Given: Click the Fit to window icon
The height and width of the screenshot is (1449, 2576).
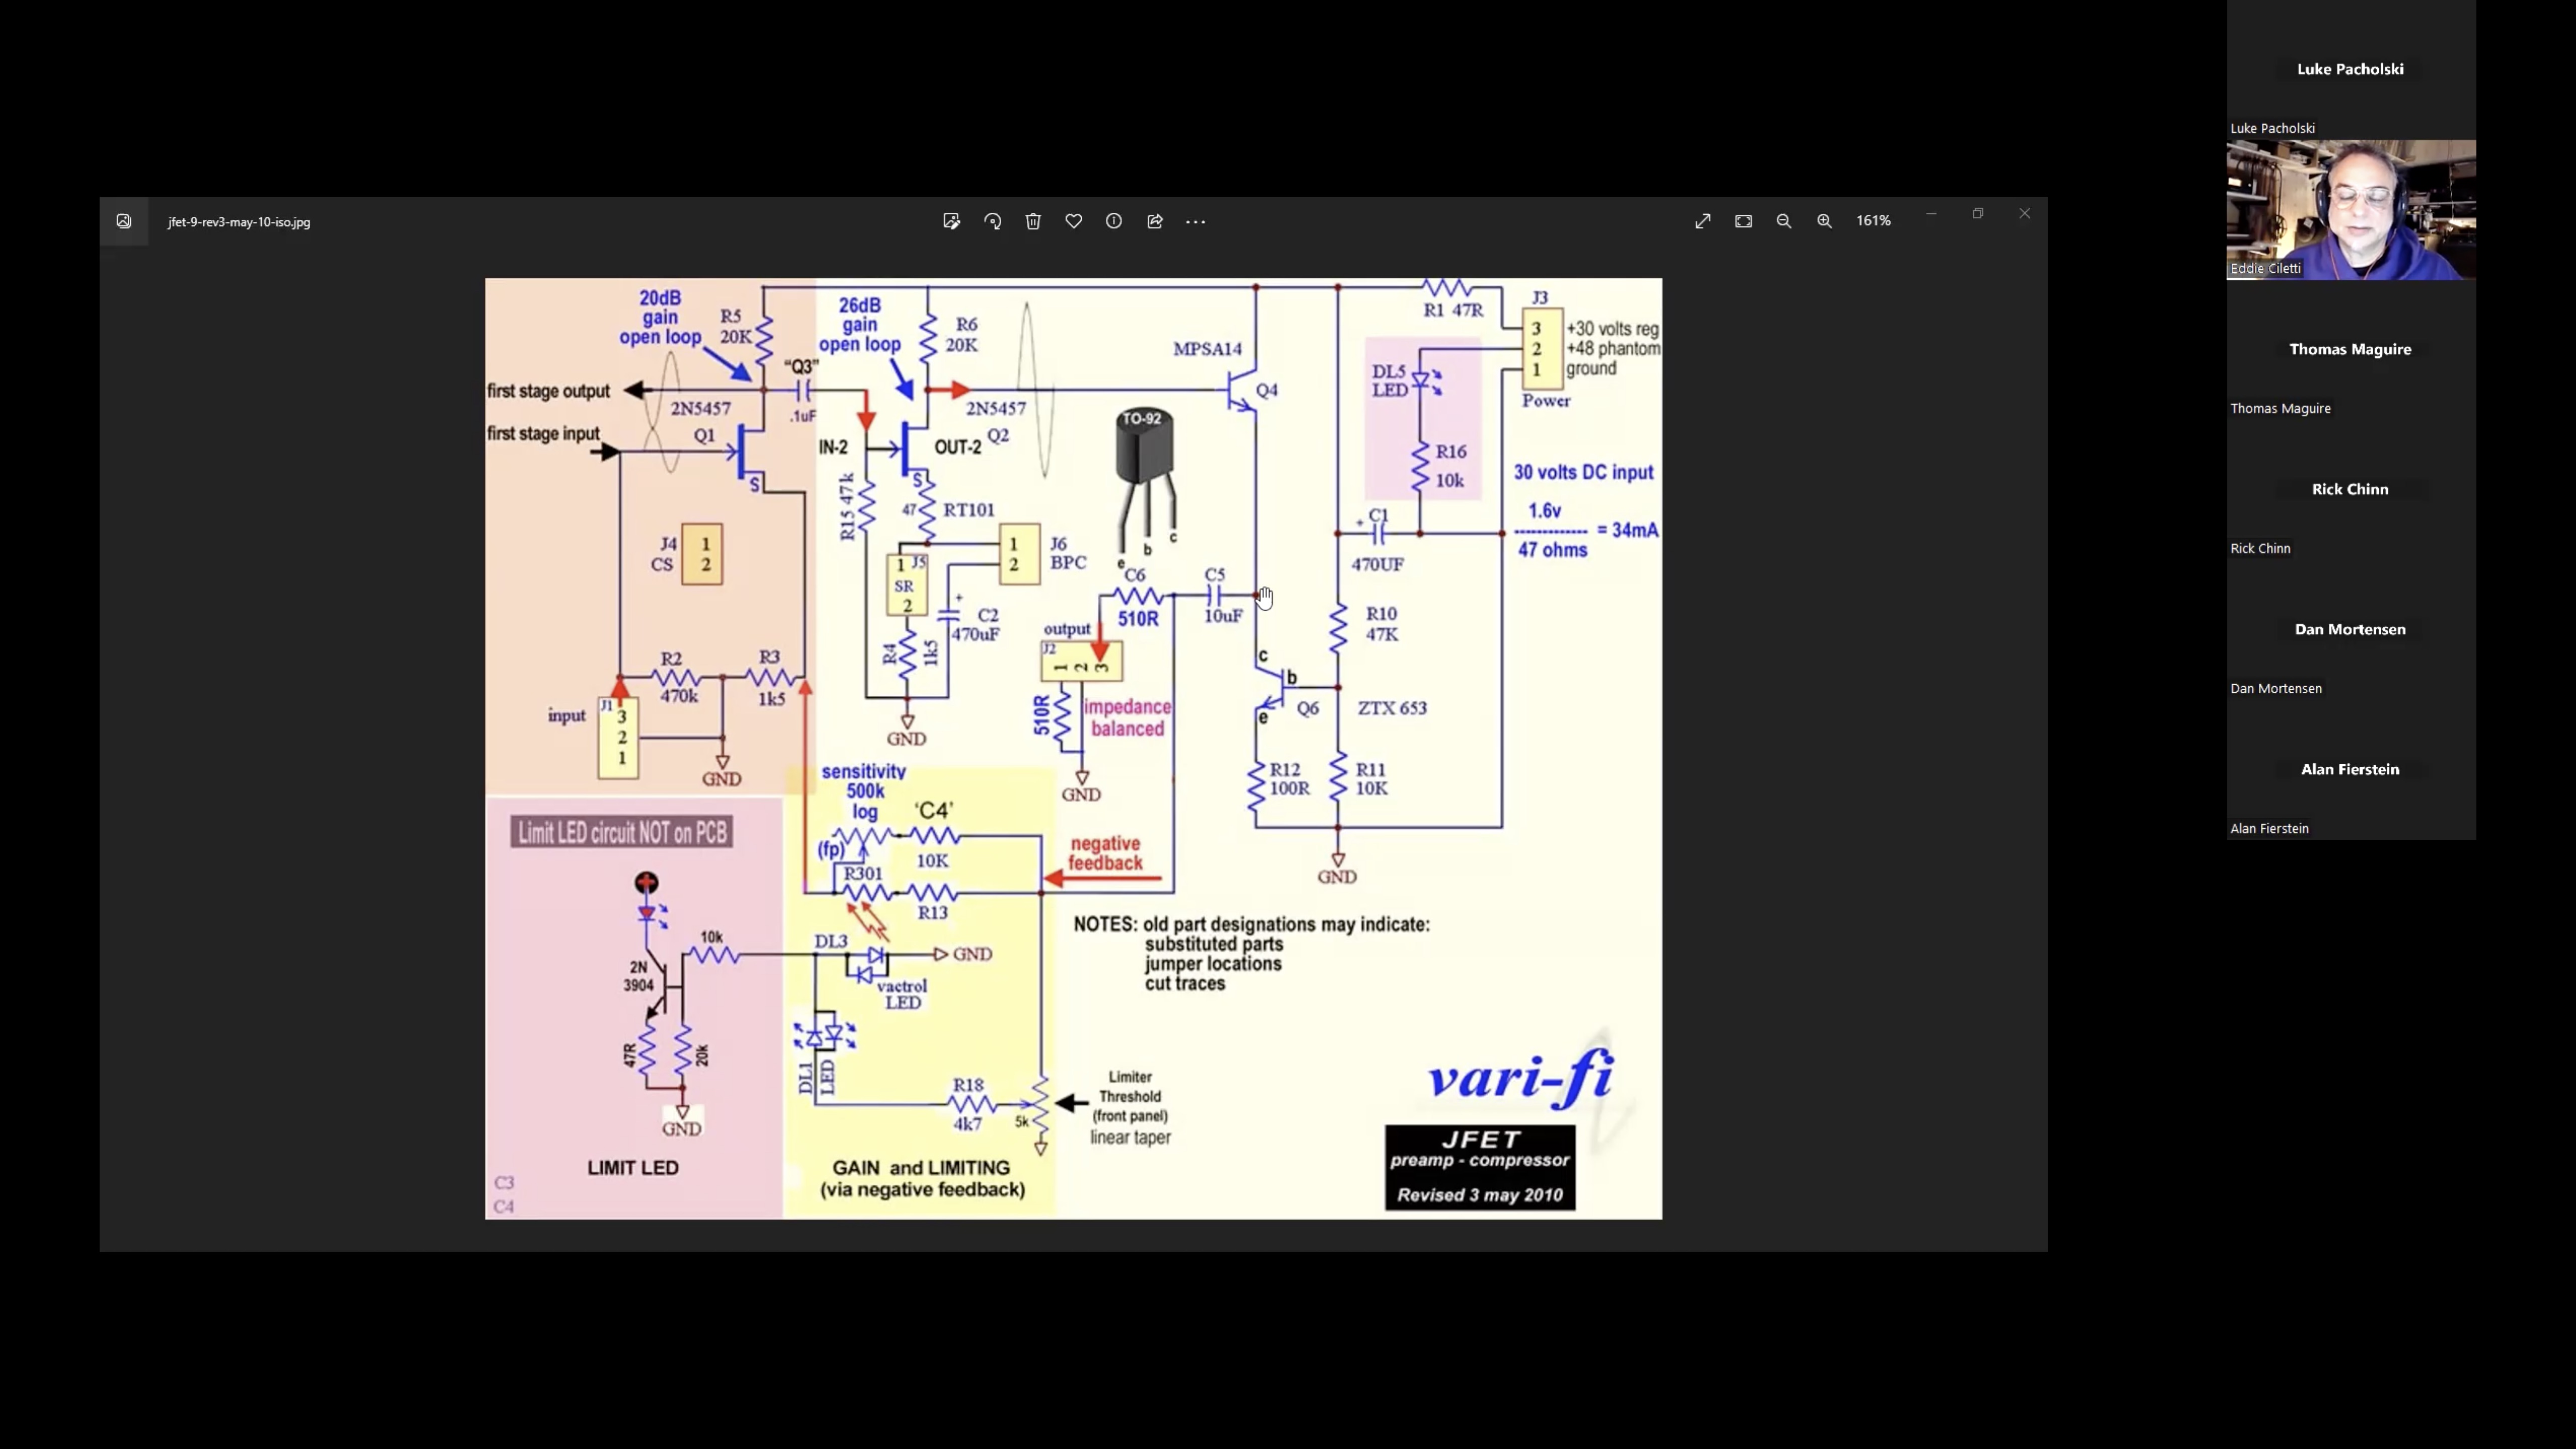Looking at the screenshot, I should [x=1743, y=221].
